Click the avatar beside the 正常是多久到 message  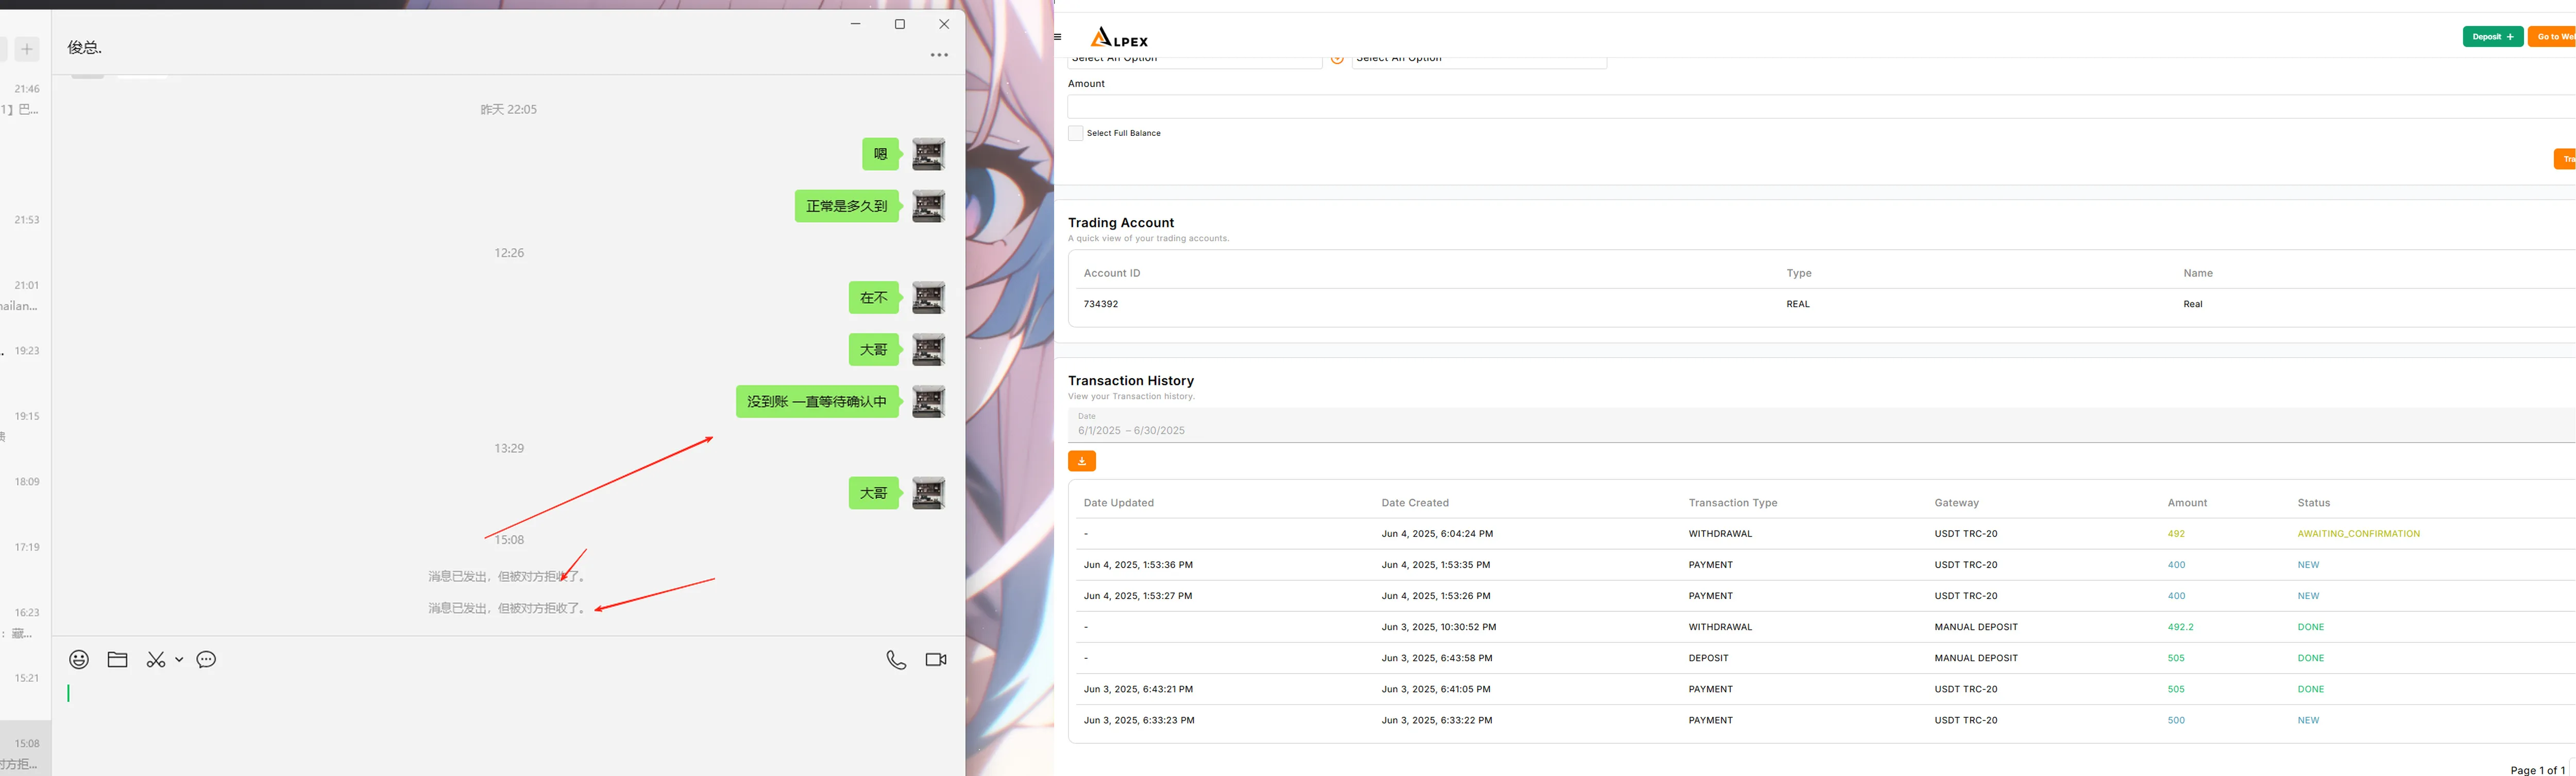coord(929,206)
